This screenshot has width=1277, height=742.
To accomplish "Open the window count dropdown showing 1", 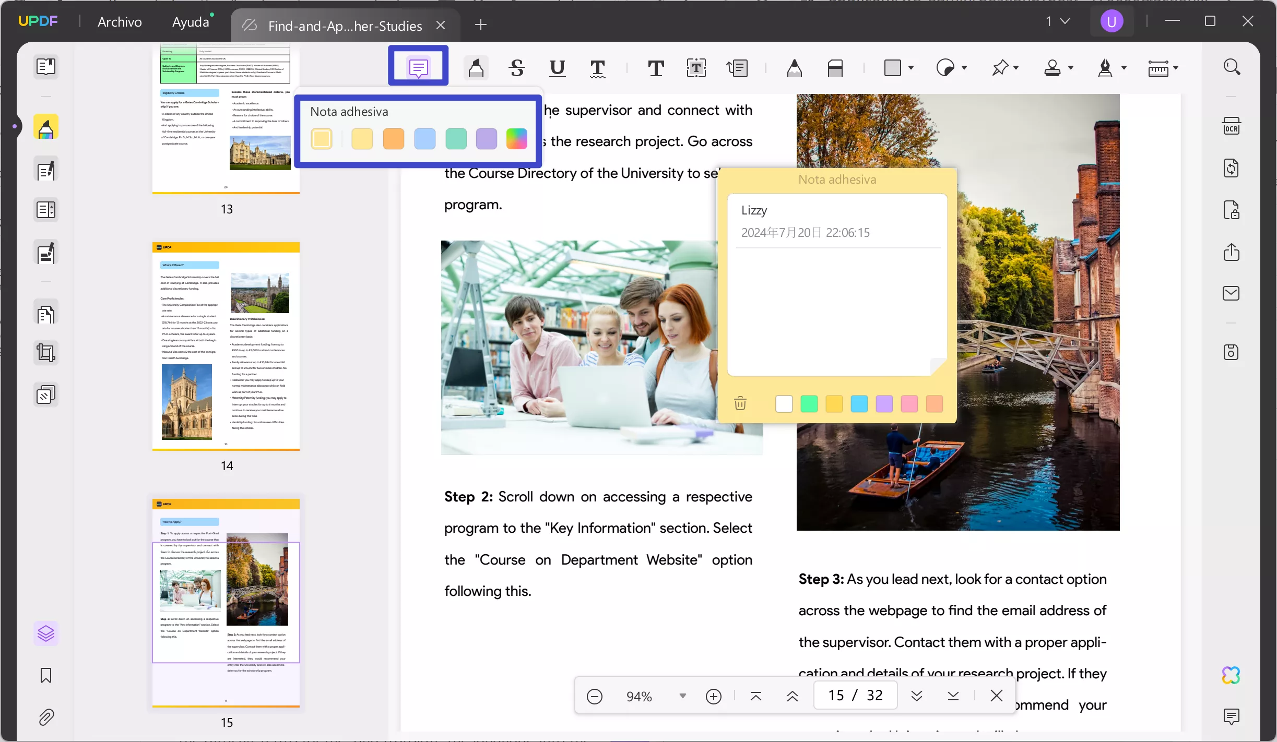I will 1058,21.
